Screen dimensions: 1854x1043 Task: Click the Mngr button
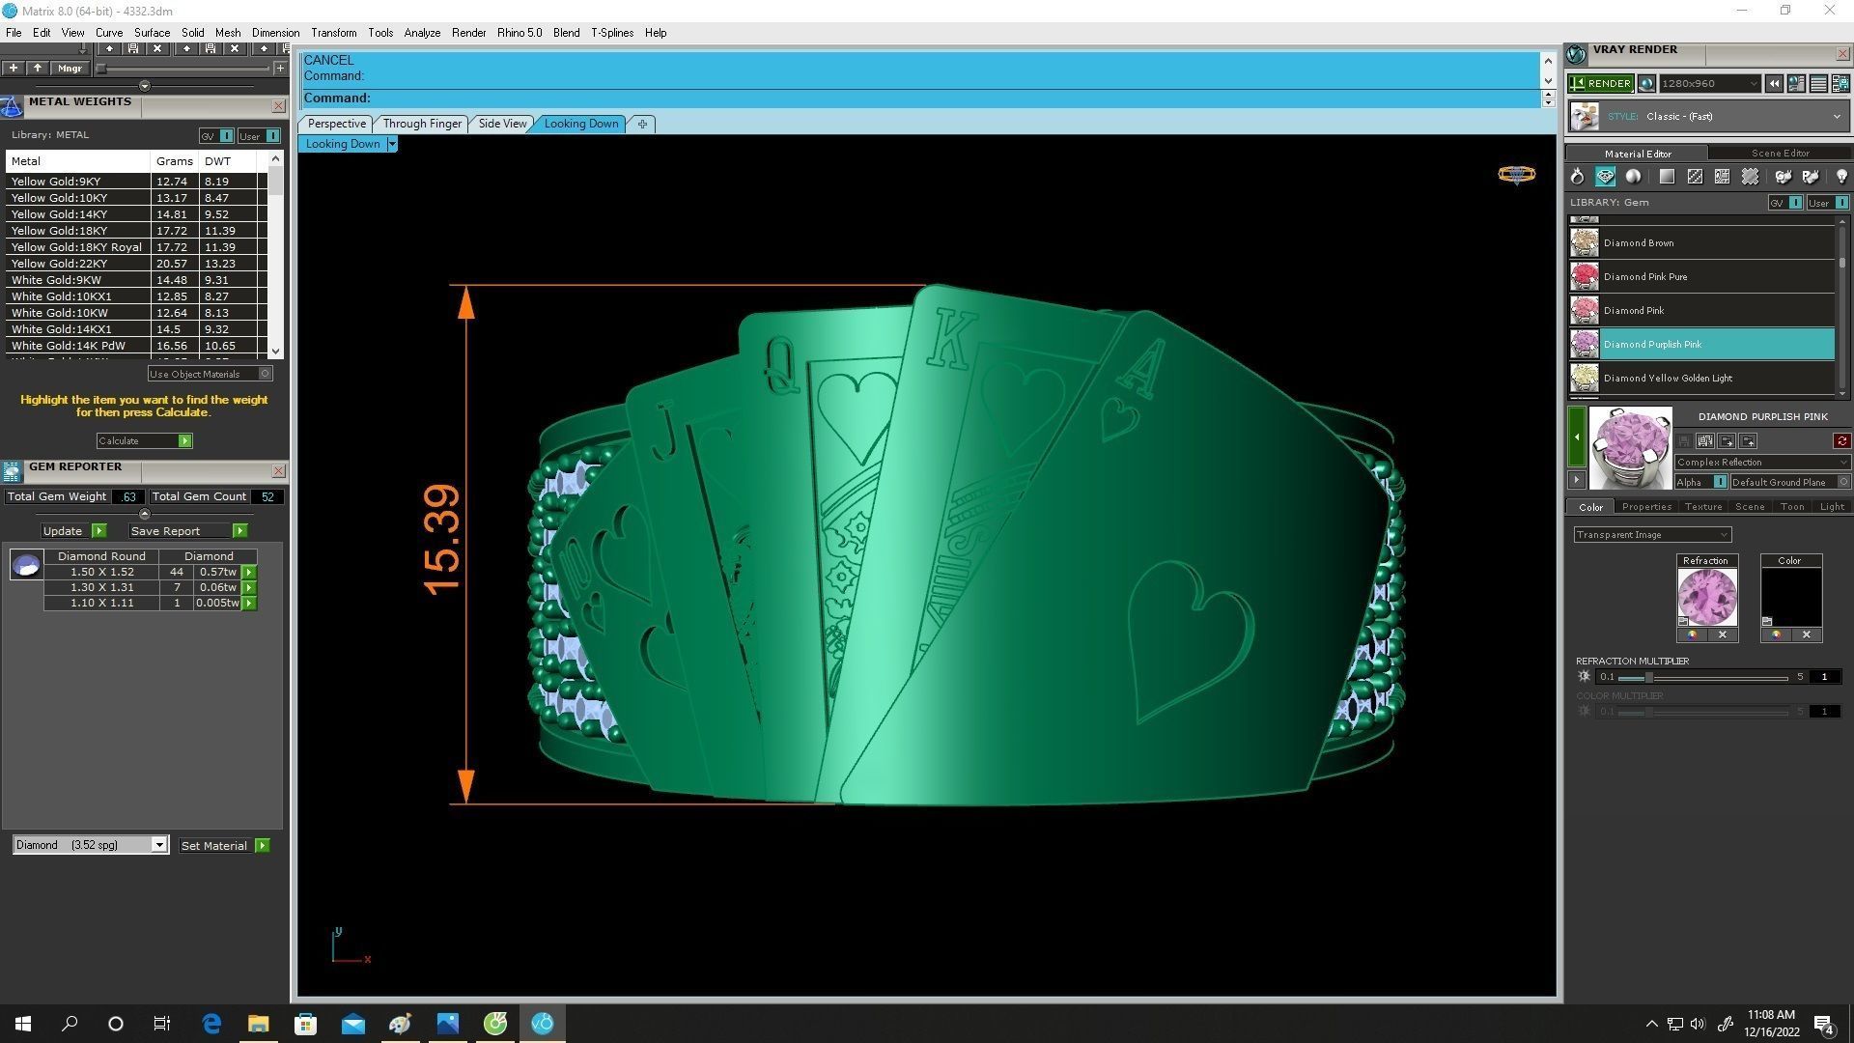70,69
